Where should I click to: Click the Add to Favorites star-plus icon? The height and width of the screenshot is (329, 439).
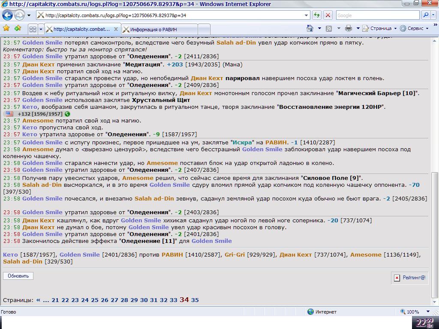pos(18,28)
